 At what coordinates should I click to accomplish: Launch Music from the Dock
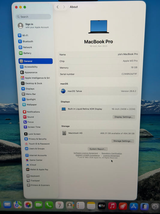point(112,206)
